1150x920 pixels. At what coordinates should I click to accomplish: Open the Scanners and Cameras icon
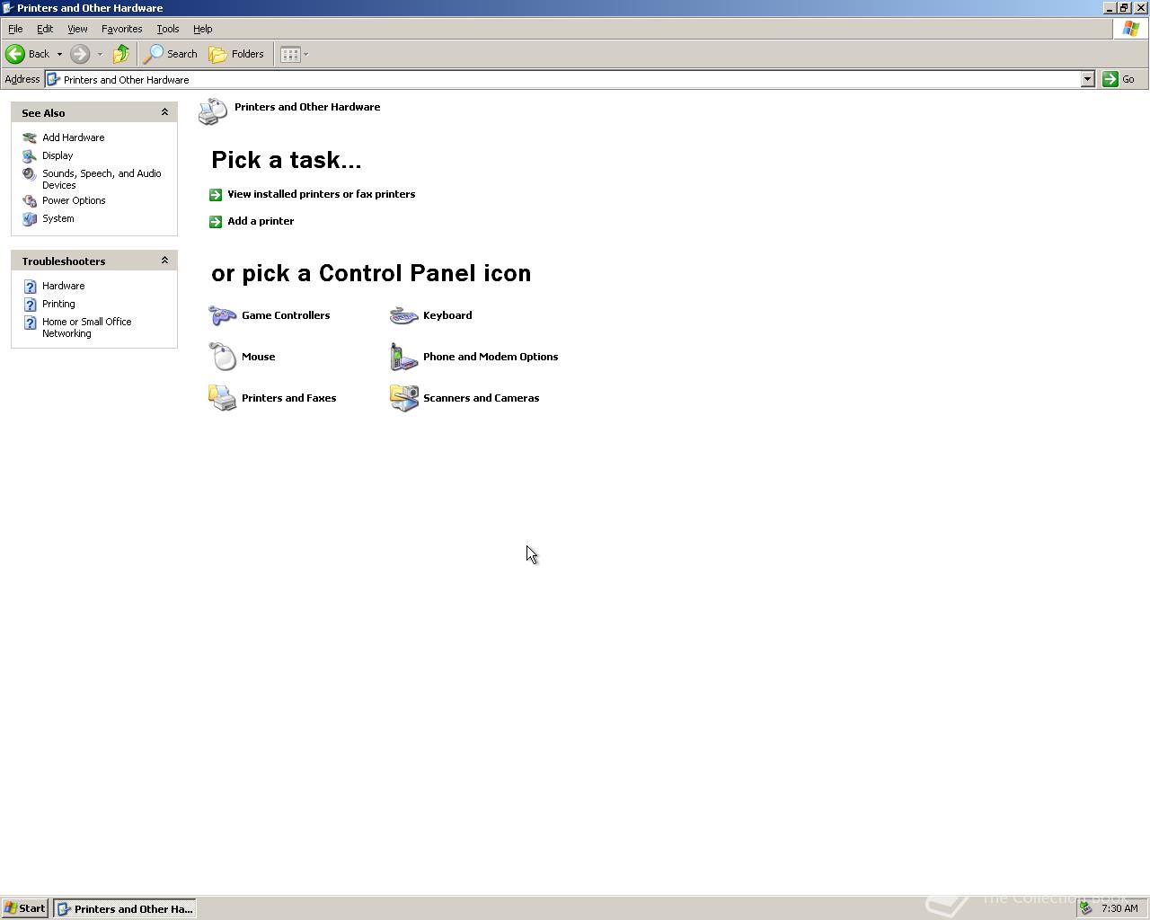[404, 398]
